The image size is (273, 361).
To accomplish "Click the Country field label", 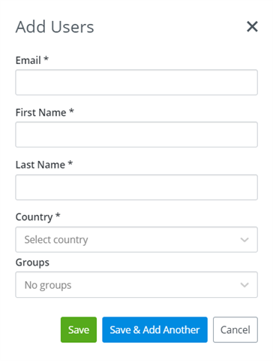I will (x=34, y=217).
